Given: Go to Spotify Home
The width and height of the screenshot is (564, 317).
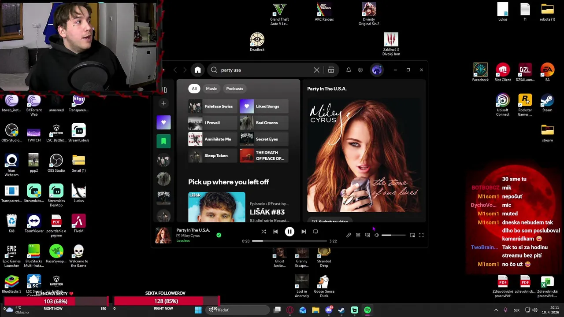Looking at the screenshot, I should (x=197, y=70).
